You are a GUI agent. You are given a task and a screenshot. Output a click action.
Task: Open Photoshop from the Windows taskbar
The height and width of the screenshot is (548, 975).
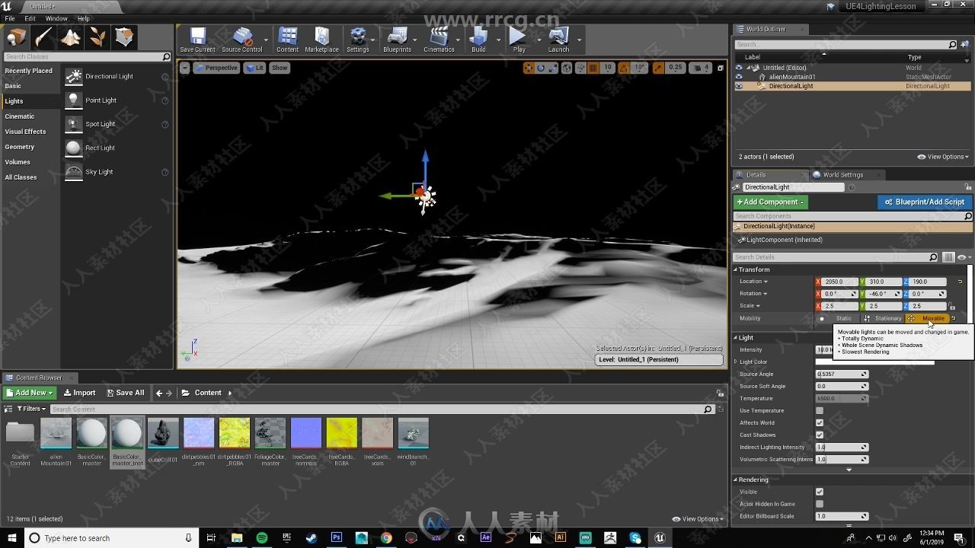click(337, 538)
